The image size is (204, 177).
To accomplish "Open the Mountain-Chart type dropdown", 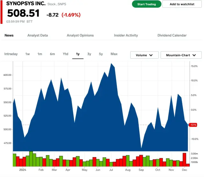I will [181, 55].
